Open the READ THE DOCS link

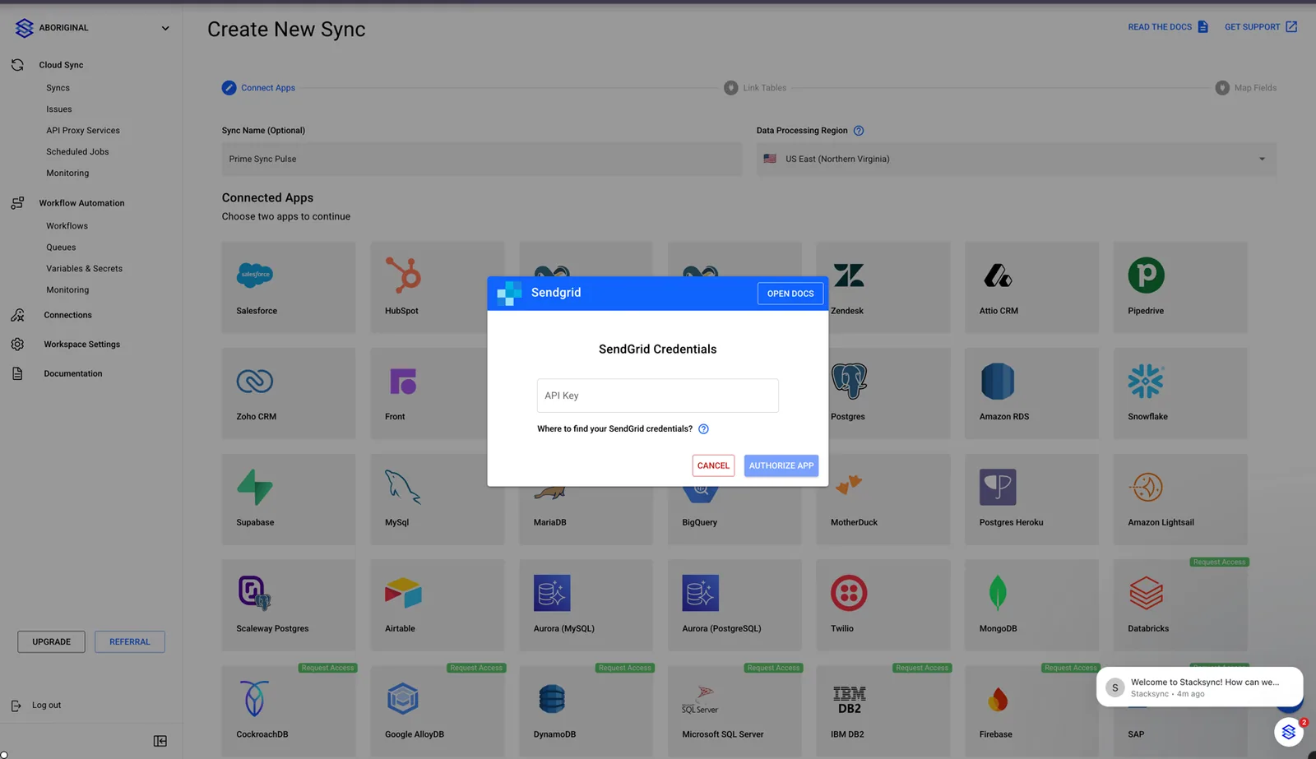(x=1168, y=27)
